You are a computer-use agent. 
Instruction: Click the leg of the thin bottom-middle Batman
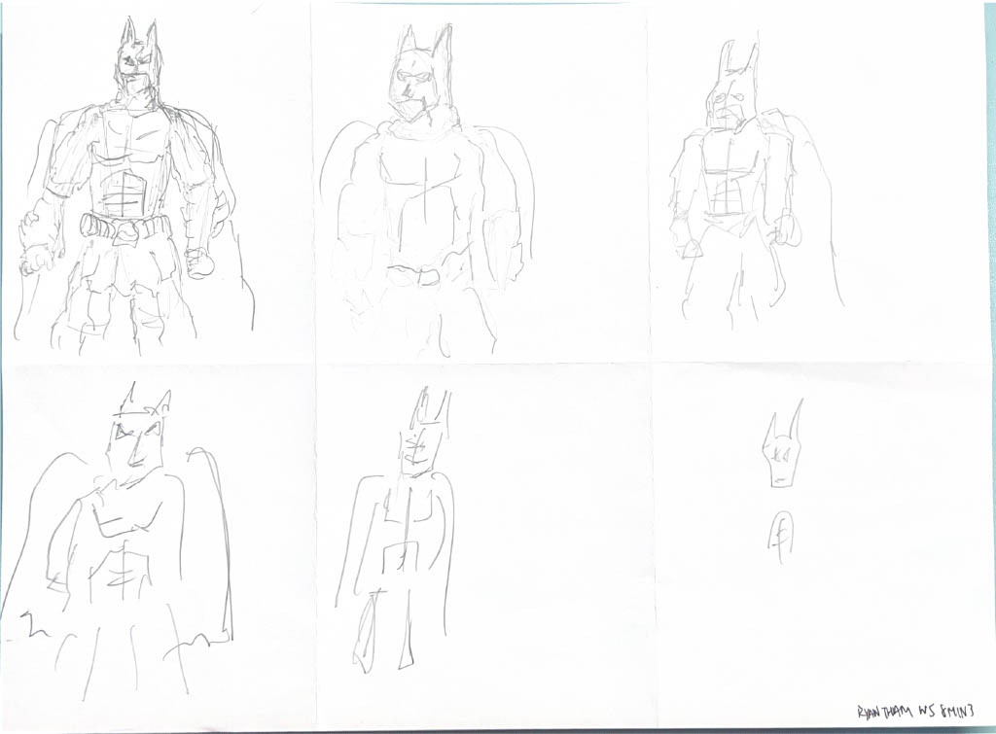pos(370,632)
